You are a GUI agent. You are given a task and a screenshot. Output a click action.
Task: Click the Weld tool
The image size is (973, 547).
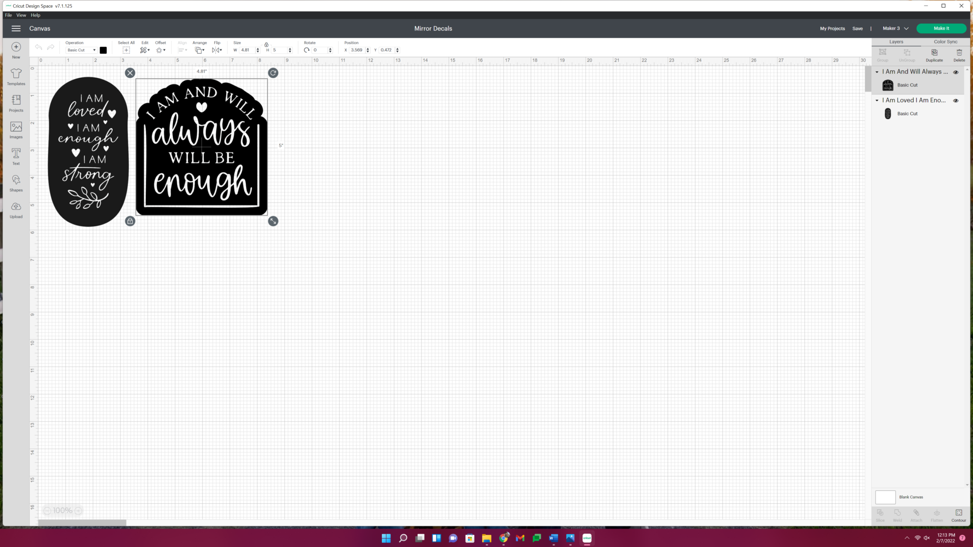[x=897, y=515]
